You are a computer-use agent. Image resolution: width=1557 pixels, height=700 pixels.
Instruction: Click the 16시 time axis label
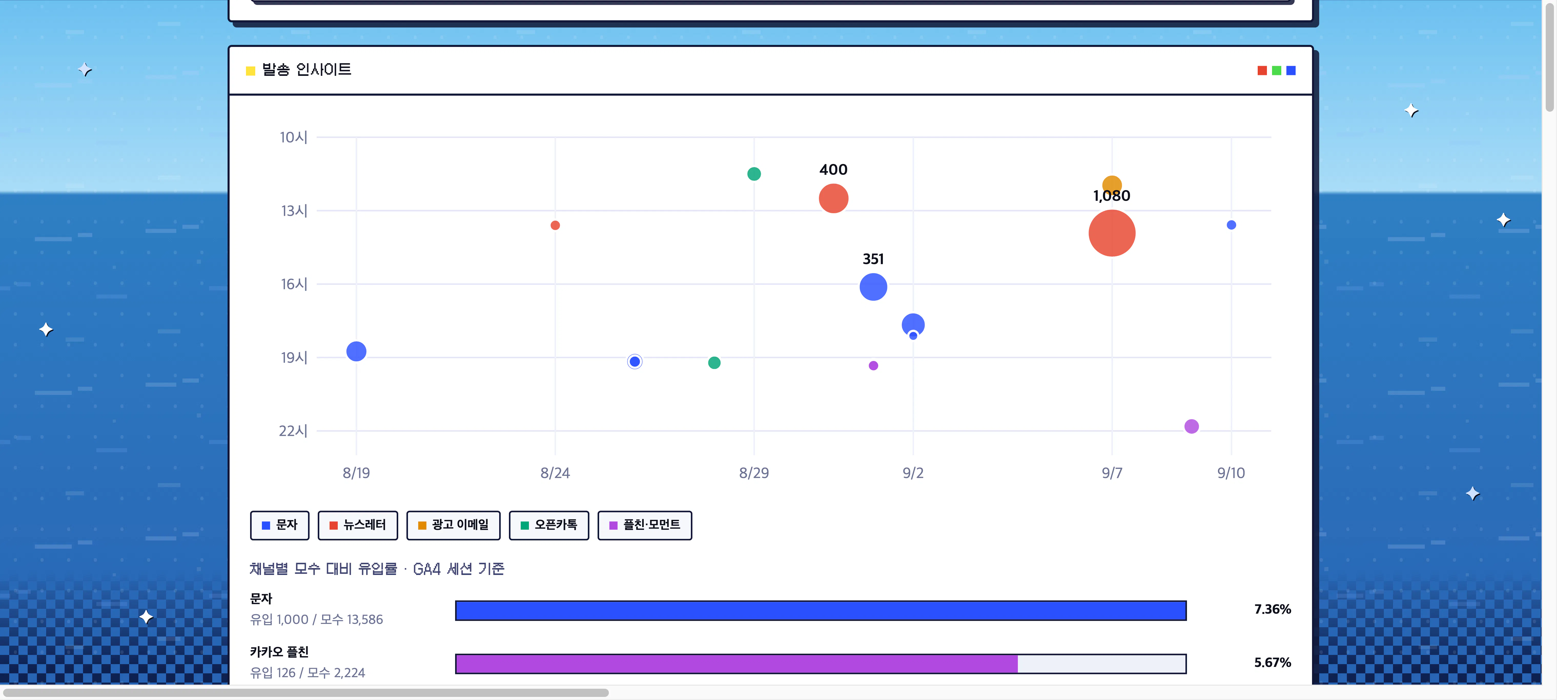[294, 284]
